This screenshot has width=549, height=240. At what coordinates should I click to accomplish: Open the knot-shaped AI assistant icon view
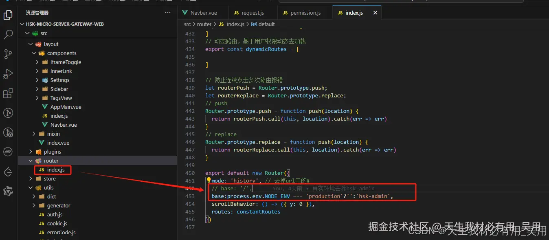pos(8,191)
